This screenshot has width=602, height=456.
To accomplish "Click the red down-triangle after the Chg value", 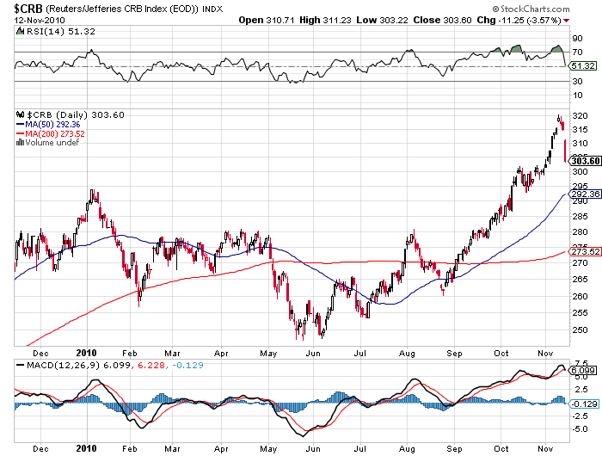I will pyautogui.click(x=566, y=21).
